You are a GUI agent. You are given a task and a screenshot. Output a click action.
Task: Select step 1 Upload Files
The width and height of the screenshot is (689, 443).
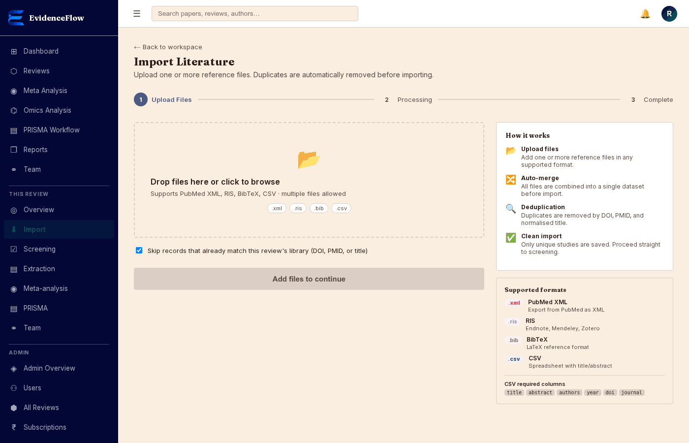click(x=163, y=99)
